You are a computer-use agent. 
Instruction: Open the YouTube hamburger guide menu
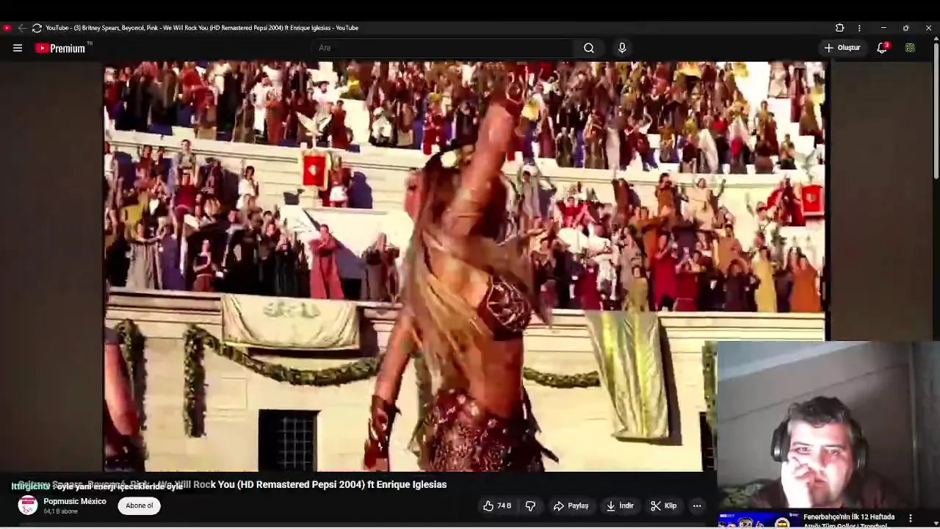click(18, 48)
